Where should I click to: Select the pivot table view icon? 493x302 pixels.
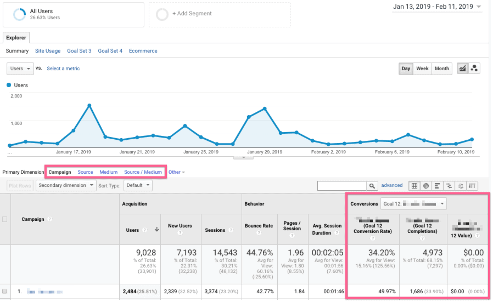tap(472, 186)
